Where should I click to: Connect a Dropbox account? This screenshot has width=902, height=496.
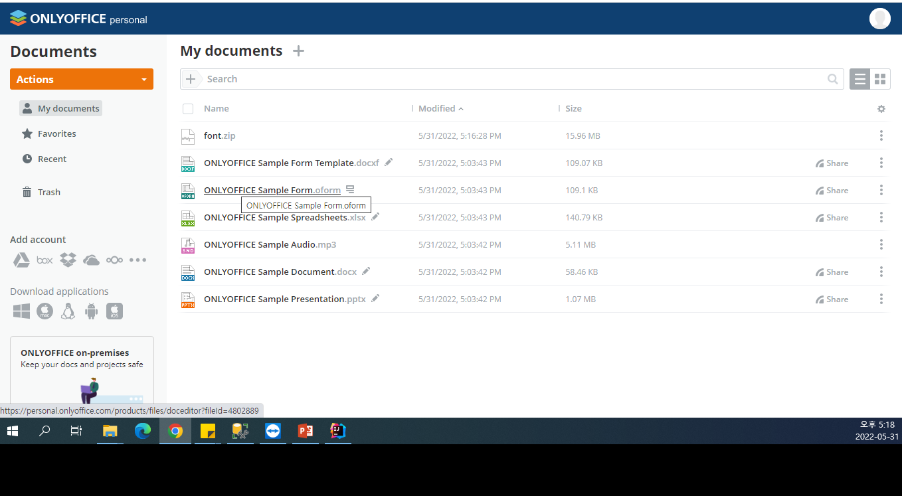click(68, 260)
